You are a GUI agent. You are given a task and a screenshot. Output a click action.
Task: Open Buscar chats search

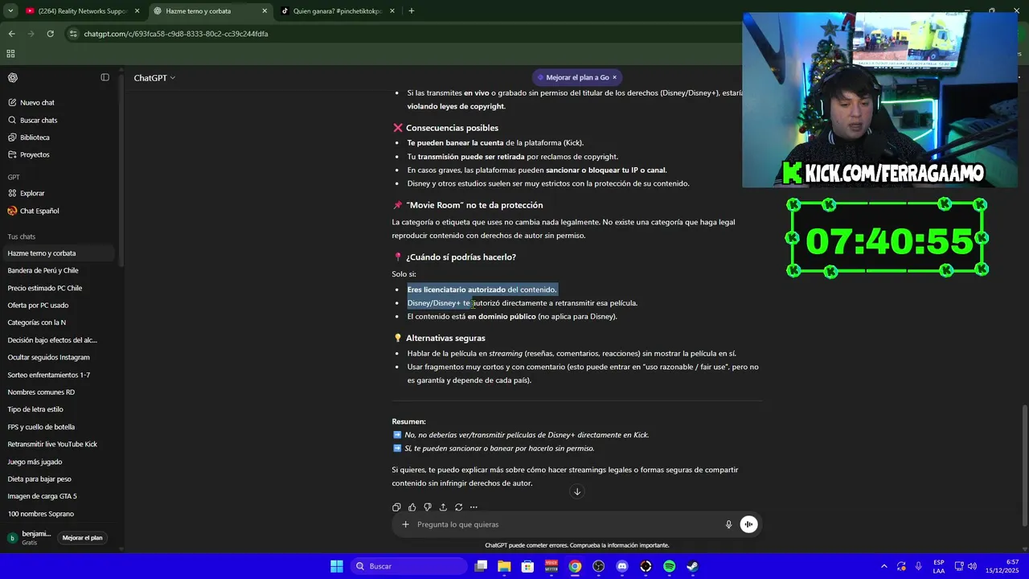tap(39, 121)
